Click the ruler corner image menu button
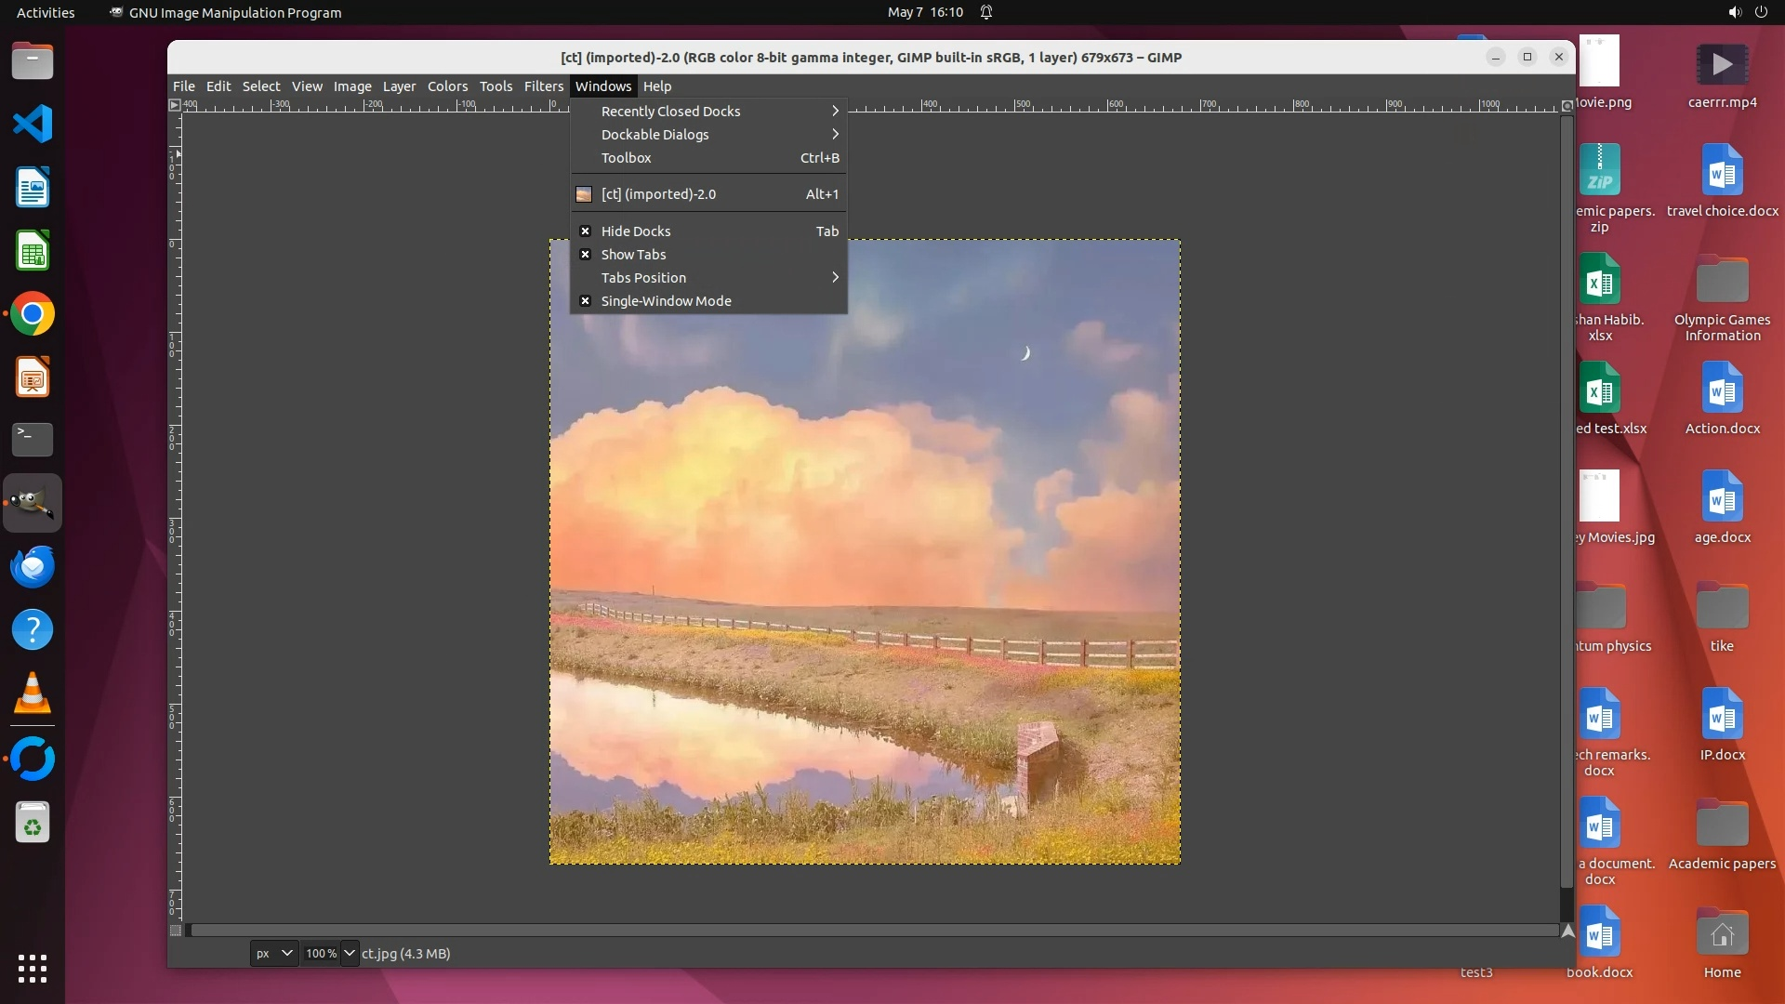 pos(175,105)
